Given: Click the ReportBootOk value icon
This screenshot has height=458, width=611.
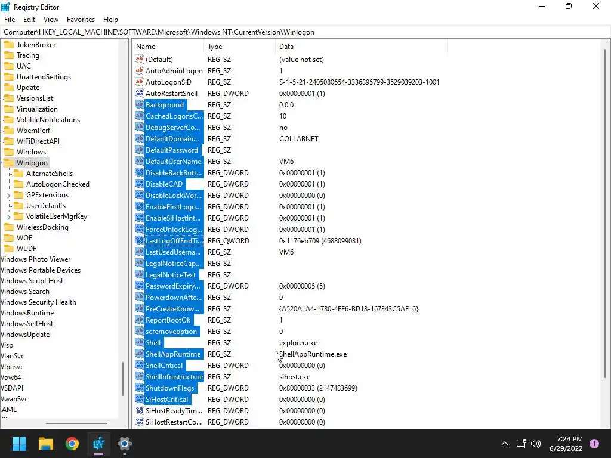Looking at the screenshot, I should pos(140,320).
